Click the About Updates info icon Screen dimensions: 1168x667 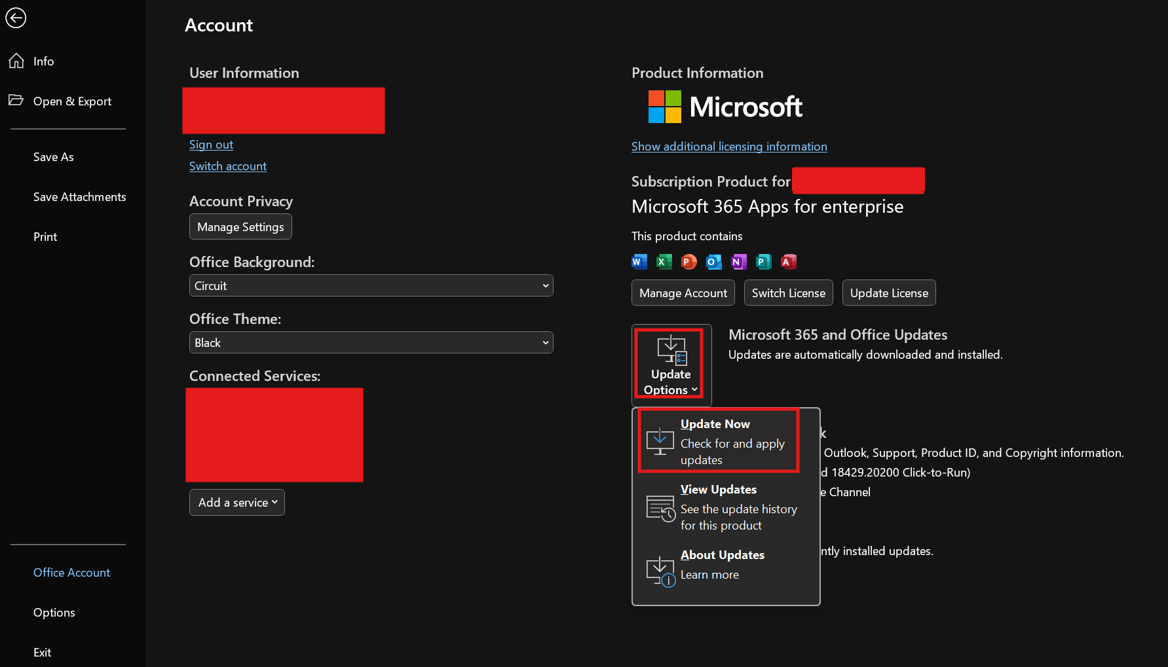(660, 572)
